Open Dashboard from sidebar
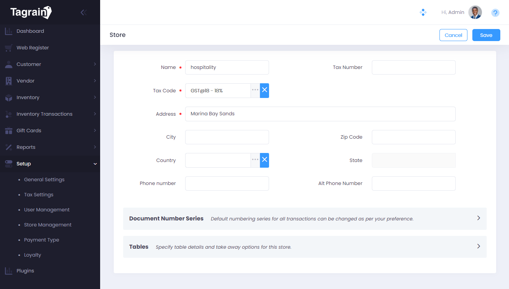The height and width of the screenshot is (289, 509). point(30,31)
